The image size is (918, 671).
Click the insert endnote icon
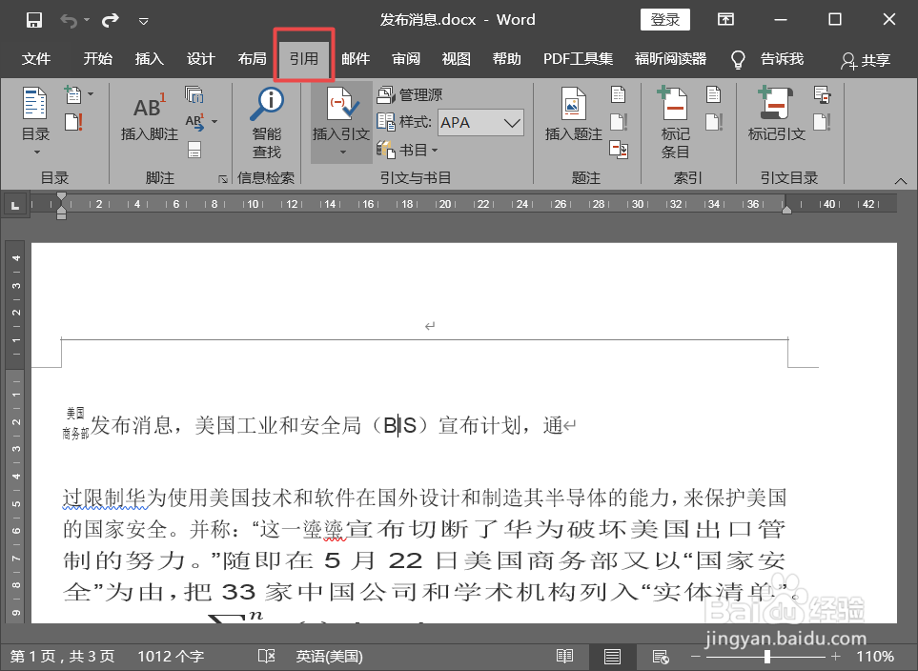point(194,94)
